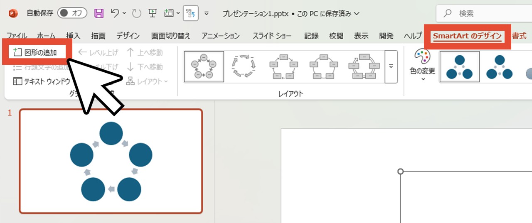Open the Undo history dropdown arrow
Image resolution: width=532 pixels, height=223 pixels.
click(x=124, y=14)
